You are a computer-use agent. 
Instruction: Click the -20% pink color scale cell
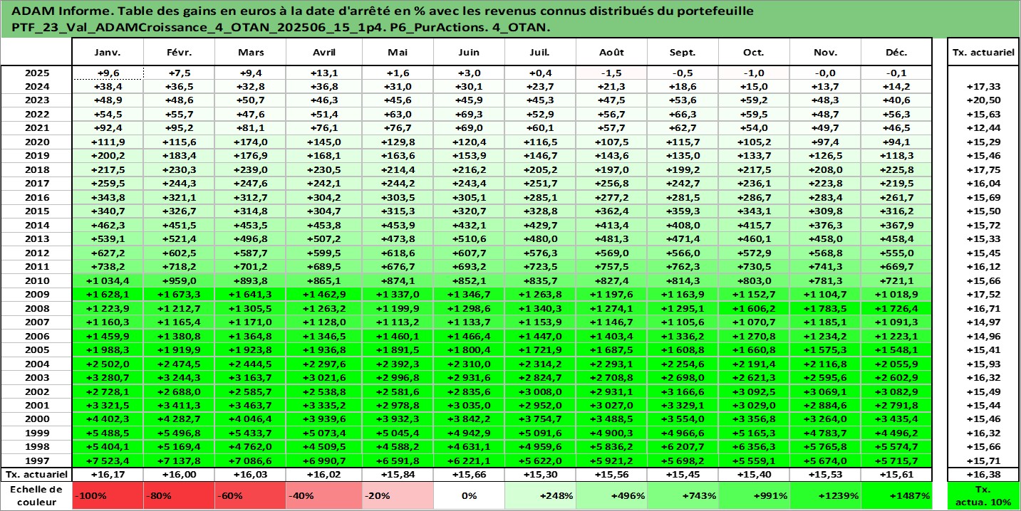(x=398, y=495)
